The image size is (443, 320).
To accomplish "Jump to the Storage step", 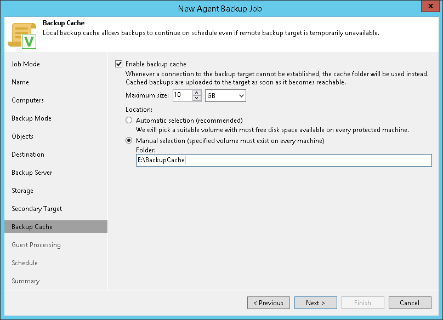I will [x=22, y=191].
